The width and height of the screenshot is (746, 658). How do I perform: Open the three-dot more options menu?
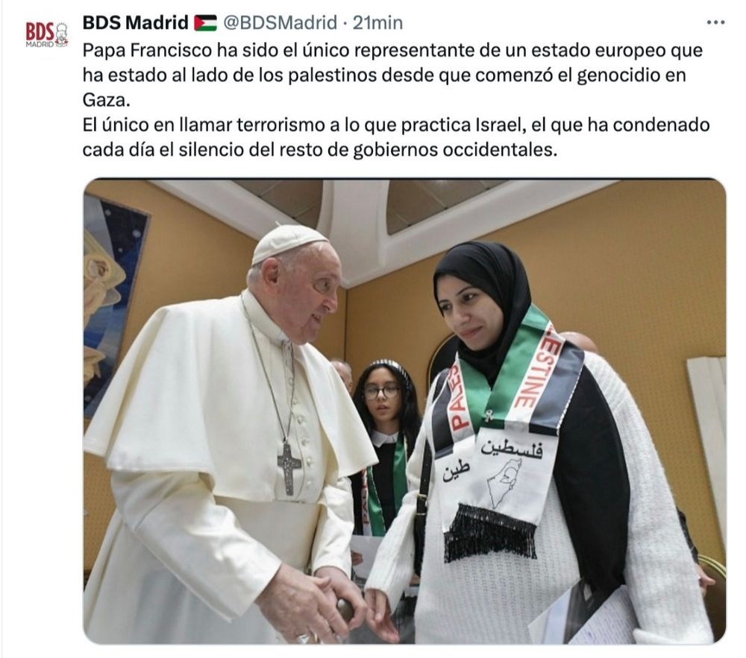tap(715, 23)
